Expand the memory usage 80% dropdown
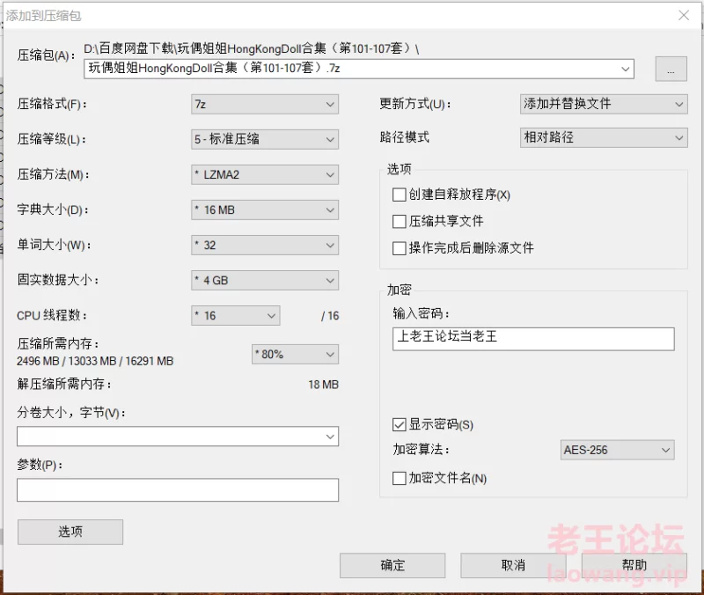The width and height of the screenshot is (704, 595). pyautogui.click(x=295, y=354)
